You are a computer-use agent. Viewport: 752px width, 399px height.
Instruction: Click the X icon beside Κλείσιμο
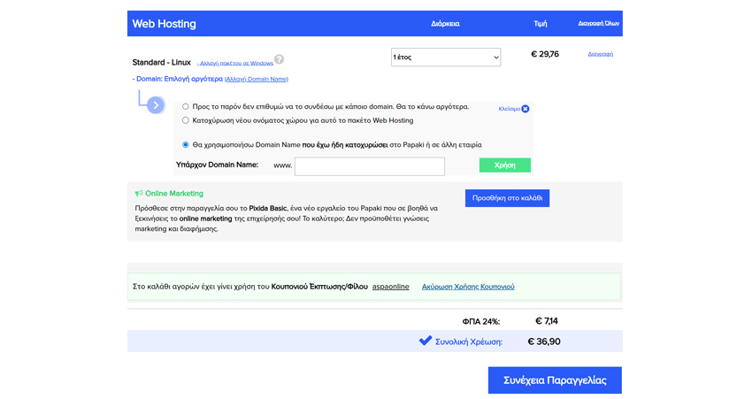(526, 109)
